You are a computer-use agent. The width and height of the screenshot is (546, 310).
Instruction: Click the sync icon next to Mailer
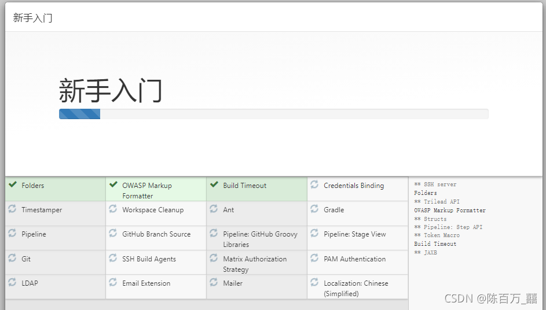tap(214, 282)
